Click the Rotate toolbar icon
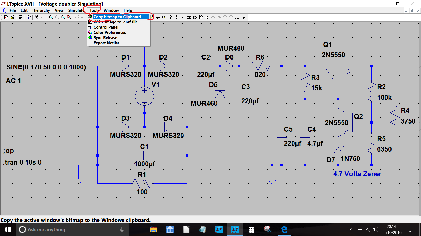This screenshot has height=236, width=421. click(225, 18)
